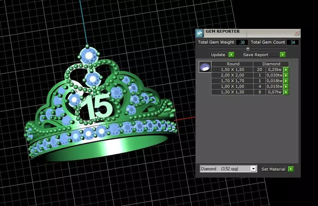Click the Total Gem Count label
Screen dimensions: 318x206
click(268, 42)
